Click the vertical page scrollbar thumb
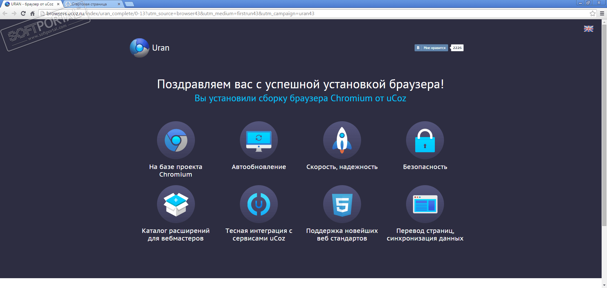This screenshot has height=288, width=607. point(604,125)
